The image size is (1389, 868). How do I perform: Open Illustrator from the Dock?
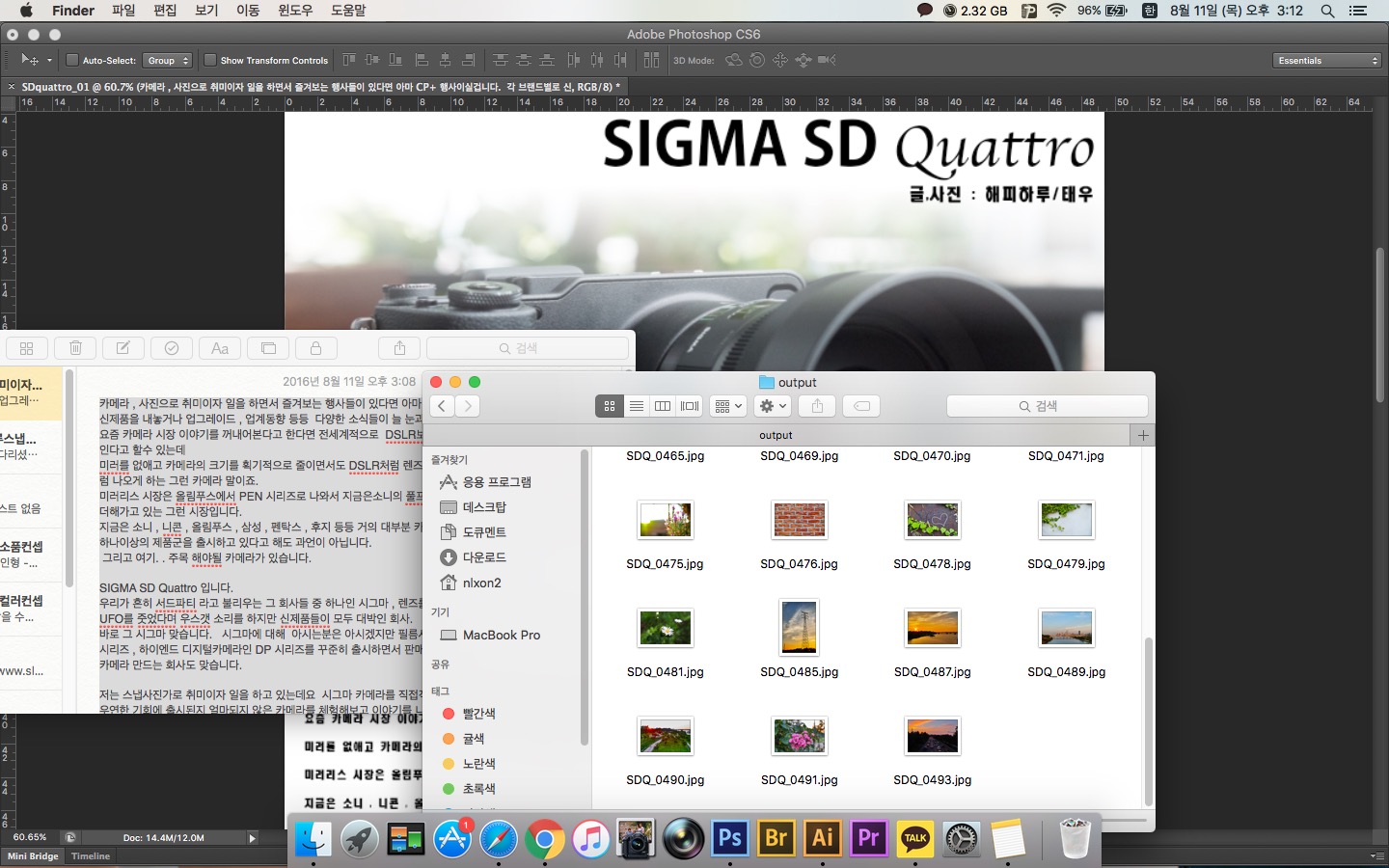[x=823, y=838]
